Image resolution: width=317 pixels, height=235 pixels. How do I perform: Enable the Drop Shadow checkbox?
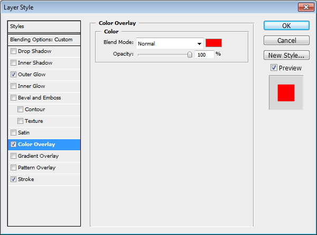[13, 51]
